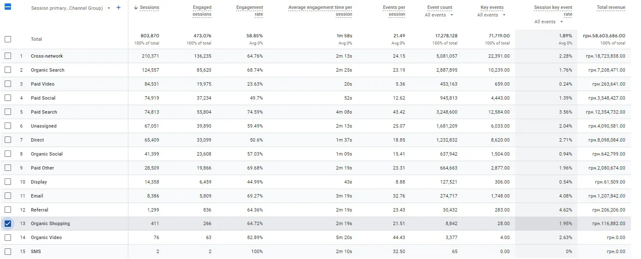Tick the checkbox next to the Total row
The height and width of the screenshot is (259, 641).
pyautogui.click(x=8, y=39)
